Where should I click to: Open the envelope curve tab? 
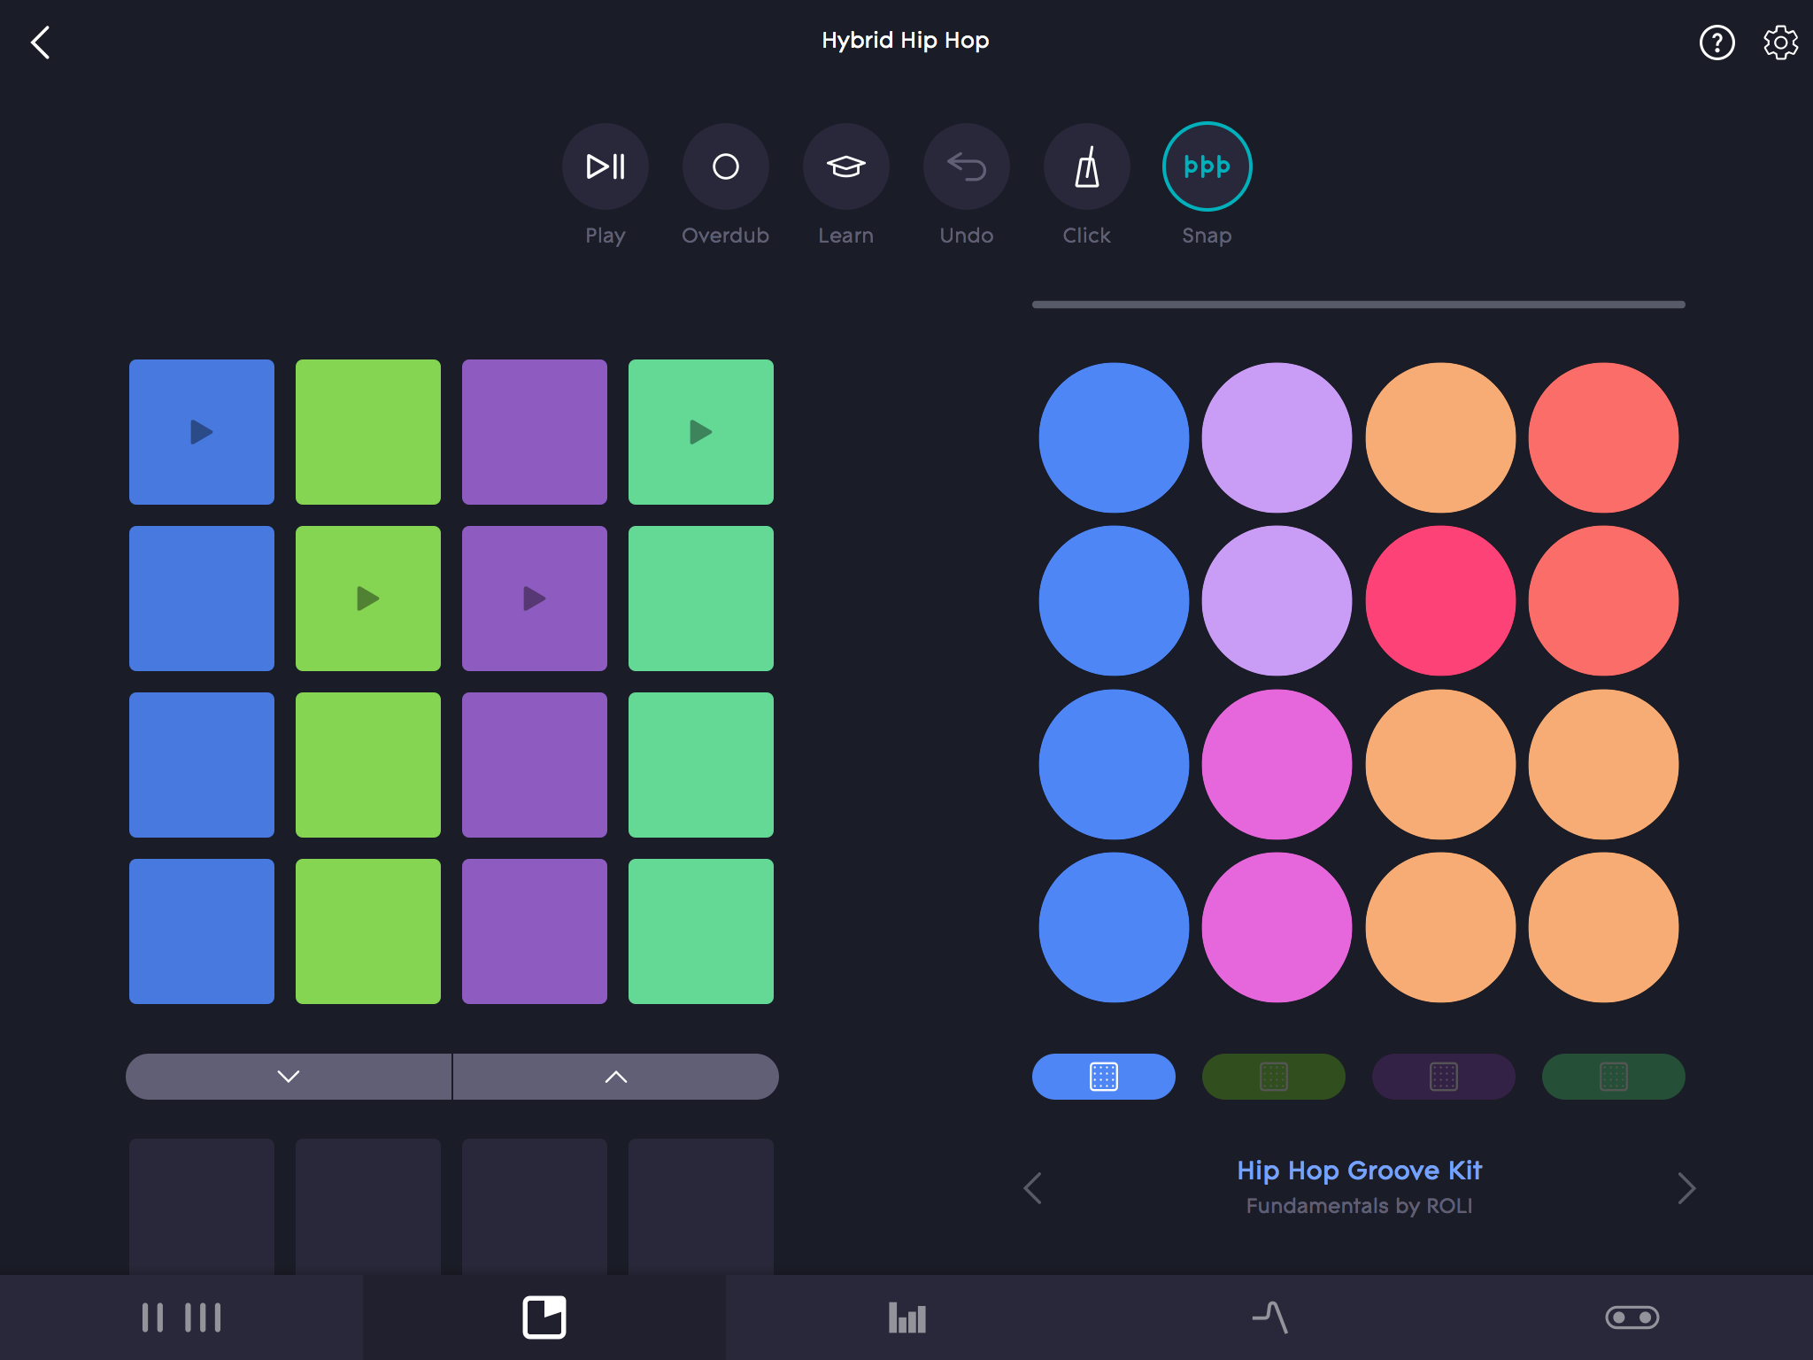point(1269,1317)
